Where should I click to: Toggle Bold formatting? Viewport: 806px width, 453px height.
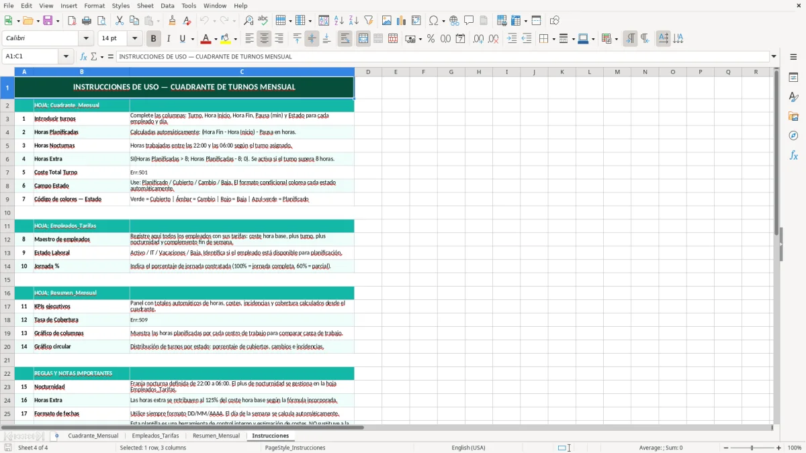point(153,39)
